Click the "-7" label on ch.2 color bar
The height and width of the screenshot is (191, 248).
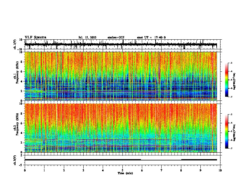(231, 148)
